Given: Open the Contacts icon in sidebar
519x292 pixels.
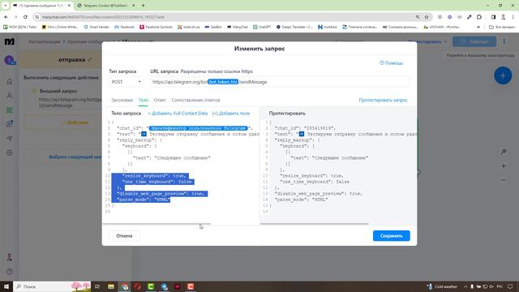Looking at the screenshot, I should point(10,96).
